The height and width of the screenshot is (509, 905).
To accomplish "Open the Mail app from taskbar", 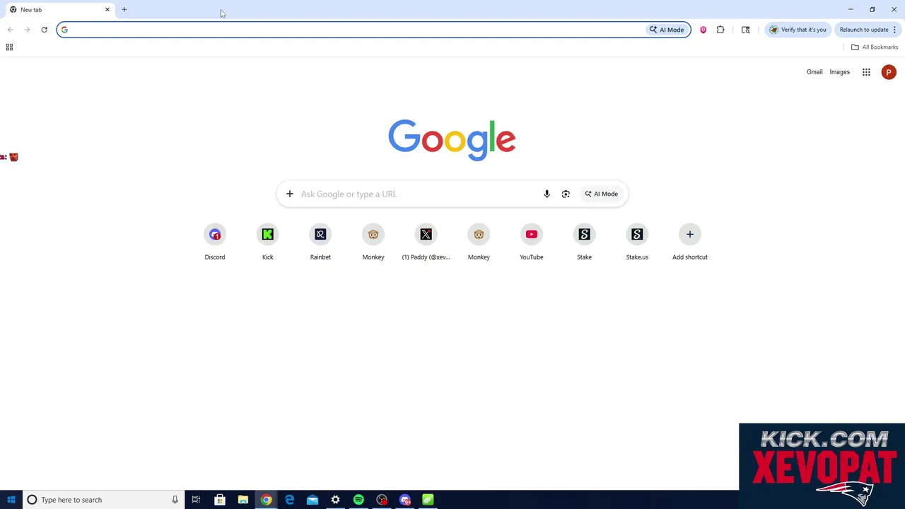I will (x=313, y=500).
